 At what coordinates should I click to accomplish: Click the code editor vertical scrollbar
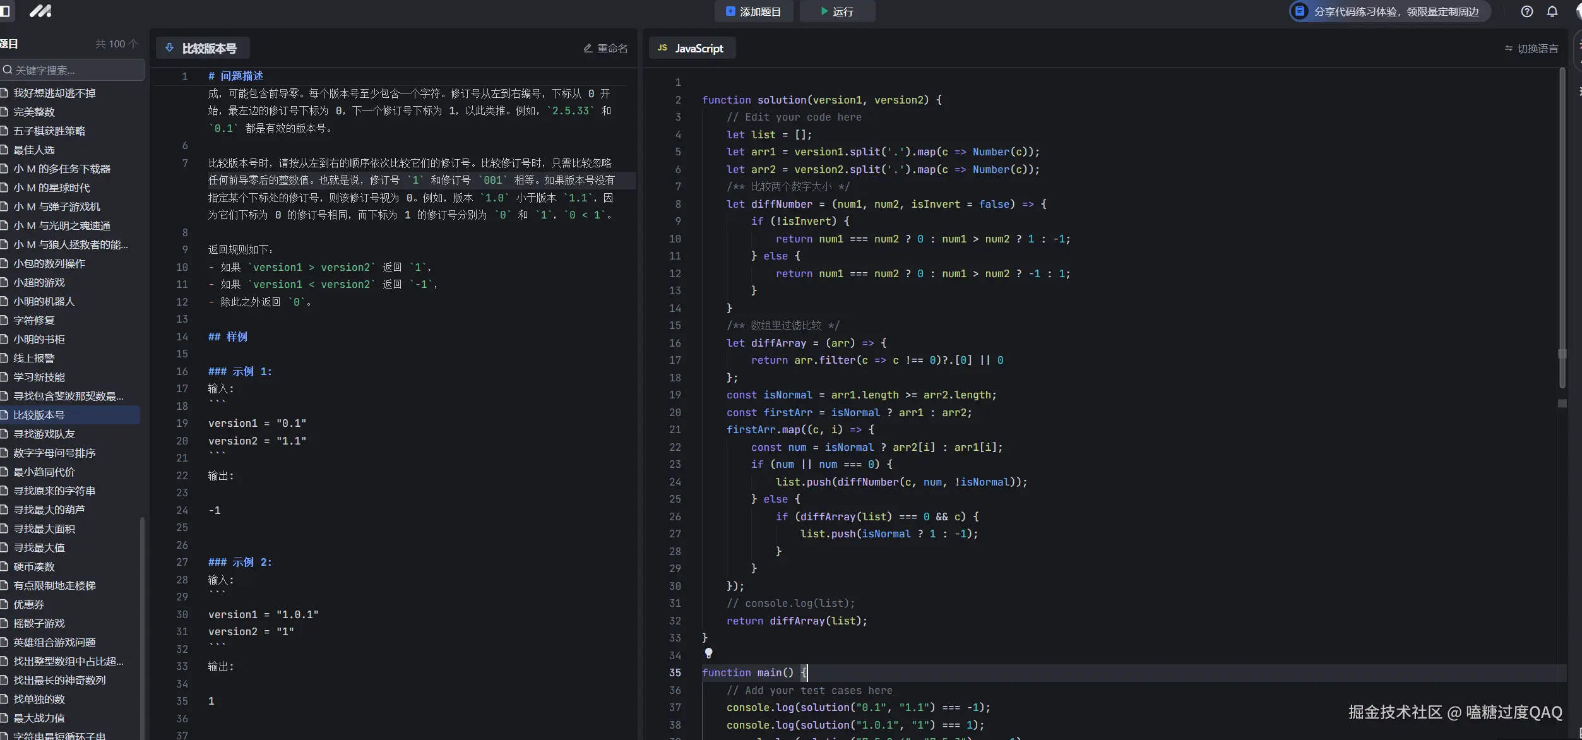(x=1562, y=227)
